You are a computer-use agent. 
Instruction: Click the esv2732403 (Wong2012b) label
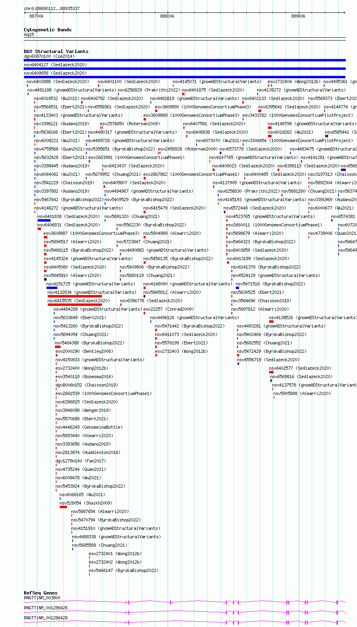(181, 351)
